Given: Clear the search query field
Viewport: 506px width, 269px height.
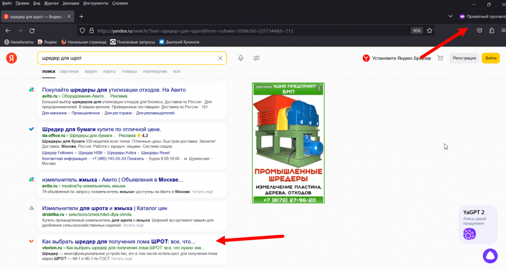Looking at the screenshot, I should tap(220, 58).
